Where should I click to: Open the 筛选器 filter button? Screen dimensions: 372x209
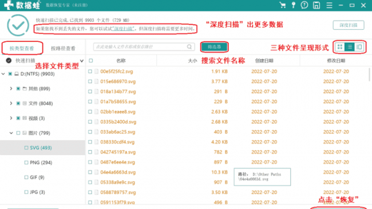pos(214,47)
